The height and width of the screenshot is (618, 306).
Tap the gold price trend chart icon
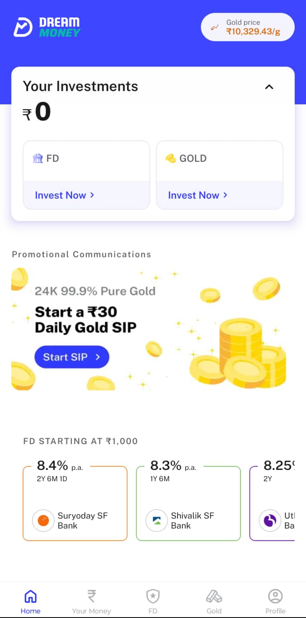(215, 27)
